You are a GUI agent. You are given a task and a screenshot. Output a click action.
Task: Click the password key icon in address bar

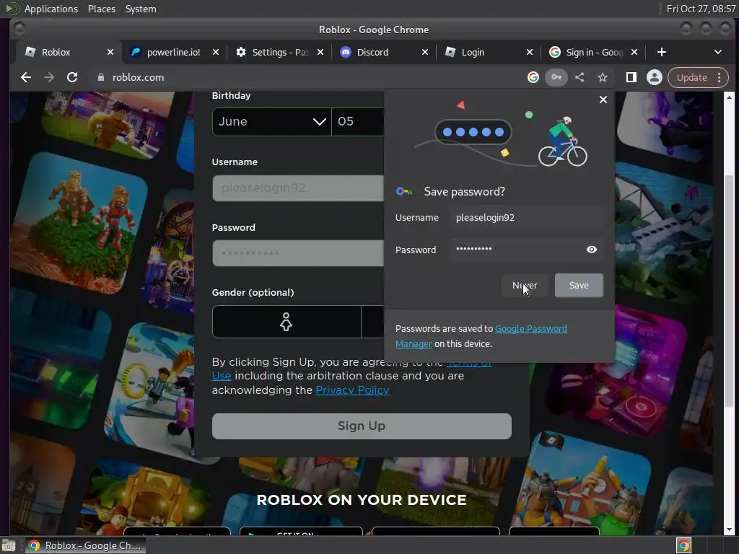pyautogui.click(x=556, y=77)
